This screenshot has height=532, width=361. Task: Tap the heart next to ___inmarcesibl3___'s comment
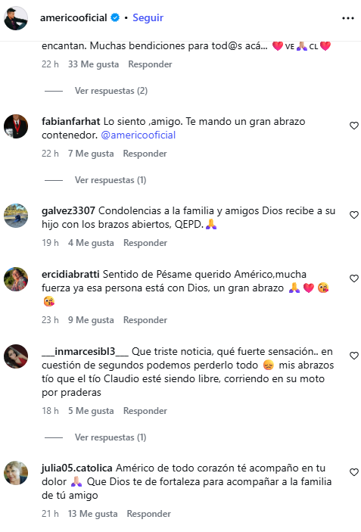[354, 355]
